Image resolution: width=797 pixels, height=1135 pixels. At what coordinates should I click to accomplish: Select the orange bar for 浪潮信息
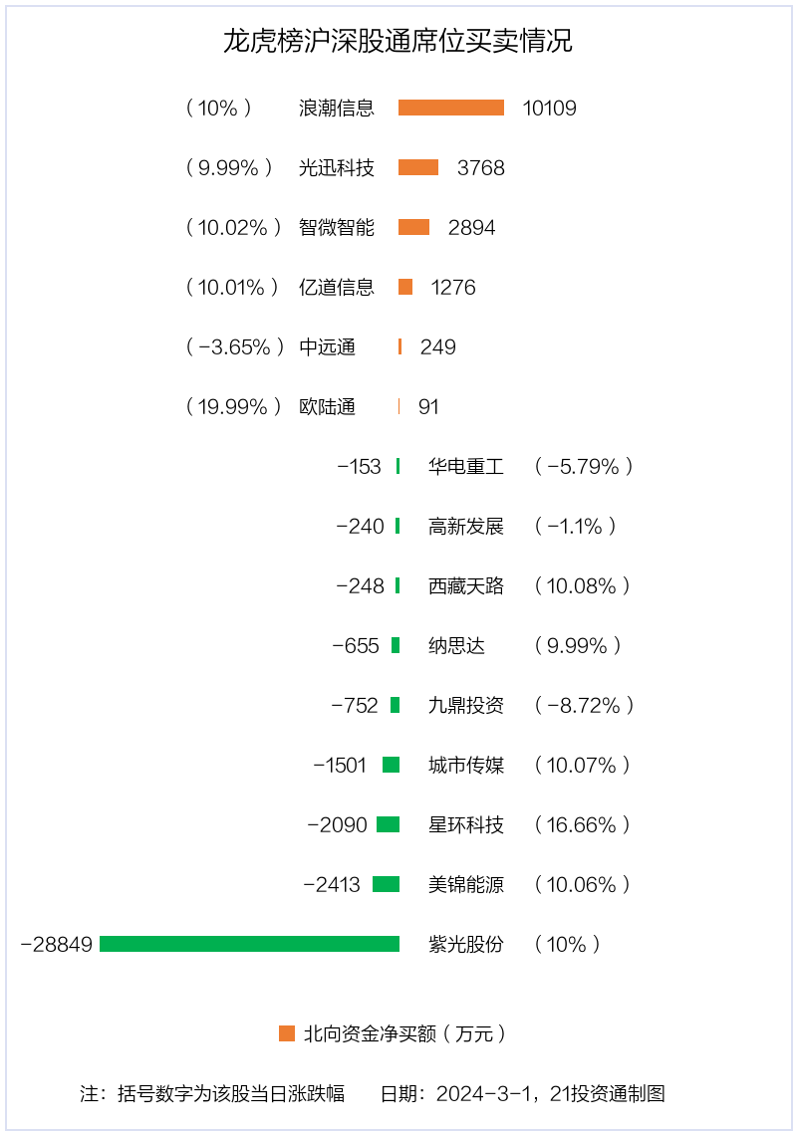tap(451, 108)
